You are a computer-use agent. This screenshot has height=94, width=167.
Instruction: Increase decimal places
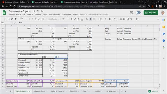[x=39, y=19]
